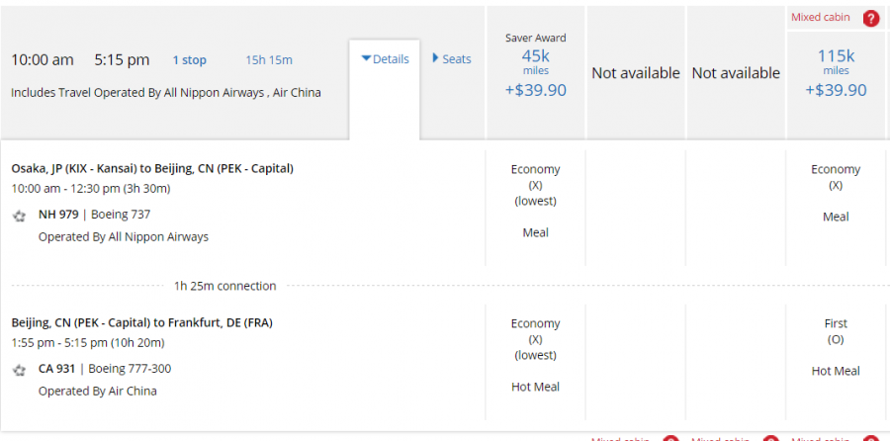Click flight number NH 979

(x=56, y=215)
